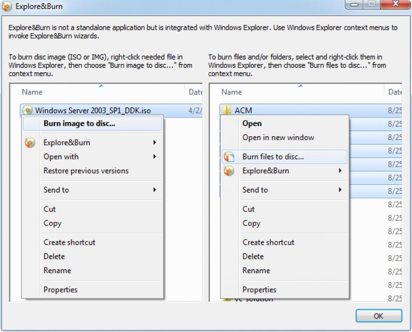The width and height of the screenshot is (412, 332).
Task: Select Windows Server 2003_SP1_DDK.iso file row
Action: pyautogui.click(x=111, y=110)
